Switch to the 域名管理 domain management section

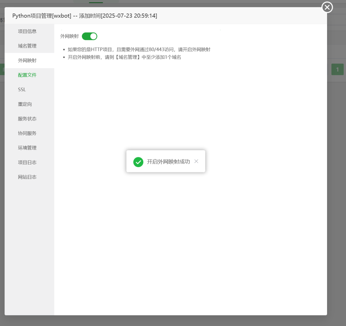(x=27, y=46)
